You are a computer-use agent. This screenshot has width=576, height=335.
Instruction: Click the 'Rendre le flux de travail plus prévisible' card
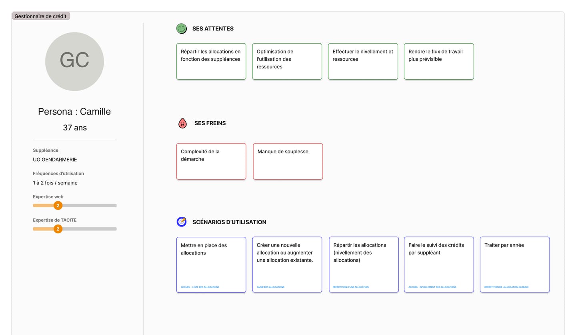point(439,61)
